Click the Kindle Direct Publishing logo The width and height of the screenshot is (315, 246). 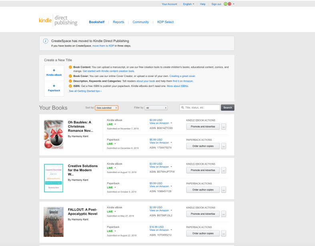[x=58, y=21]
